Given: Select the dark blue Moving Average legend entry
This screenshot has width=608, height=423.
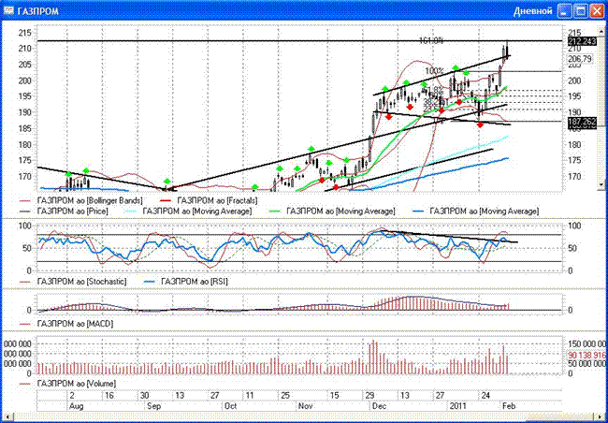Looking at the screenshot, I should [475, 211].
